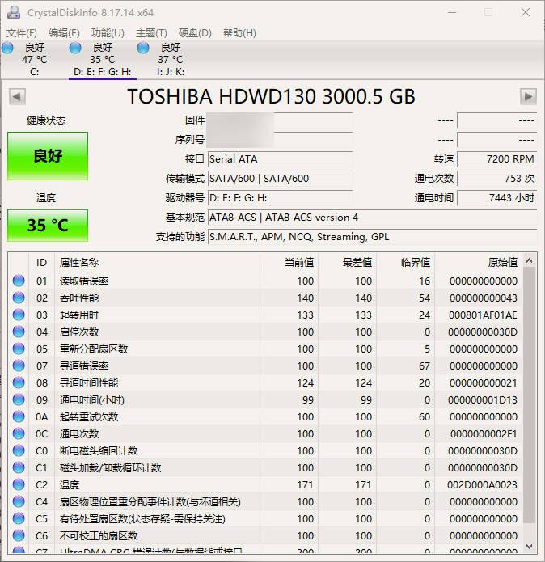545x562 pixels.
Task: Click the status orb for 09 通电时间(小时)
Action: [19, 399]
